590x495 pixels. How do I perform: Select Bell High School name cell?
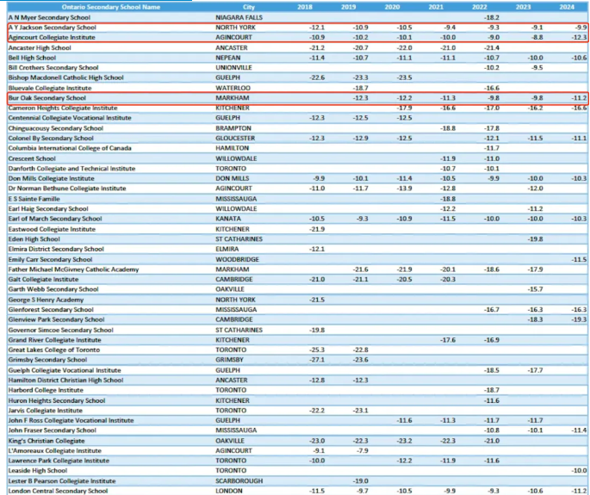pyautogui.click(x=32, y=58)
